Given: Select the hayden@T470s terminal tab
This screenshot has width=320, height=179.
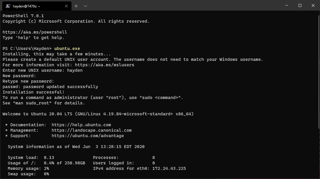Looking at the screenshot, I should click(x=37, y=6).
